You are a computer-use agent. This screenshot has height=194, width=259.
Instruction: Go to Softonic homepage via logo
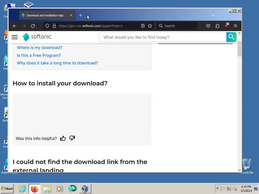(x=37, y=37)
